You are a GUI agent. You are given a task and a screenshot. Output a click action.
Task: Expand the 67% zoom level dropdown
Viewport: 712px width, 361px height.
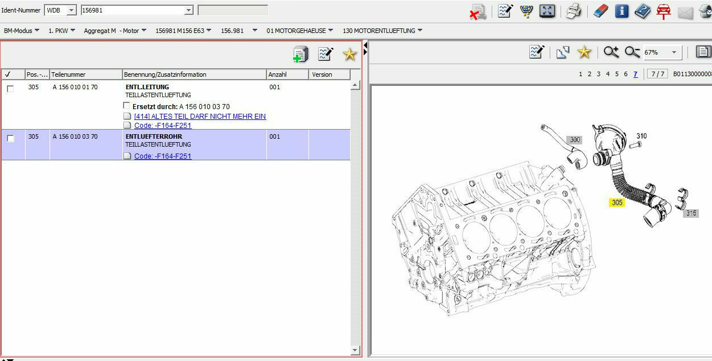tap(674, 52)
